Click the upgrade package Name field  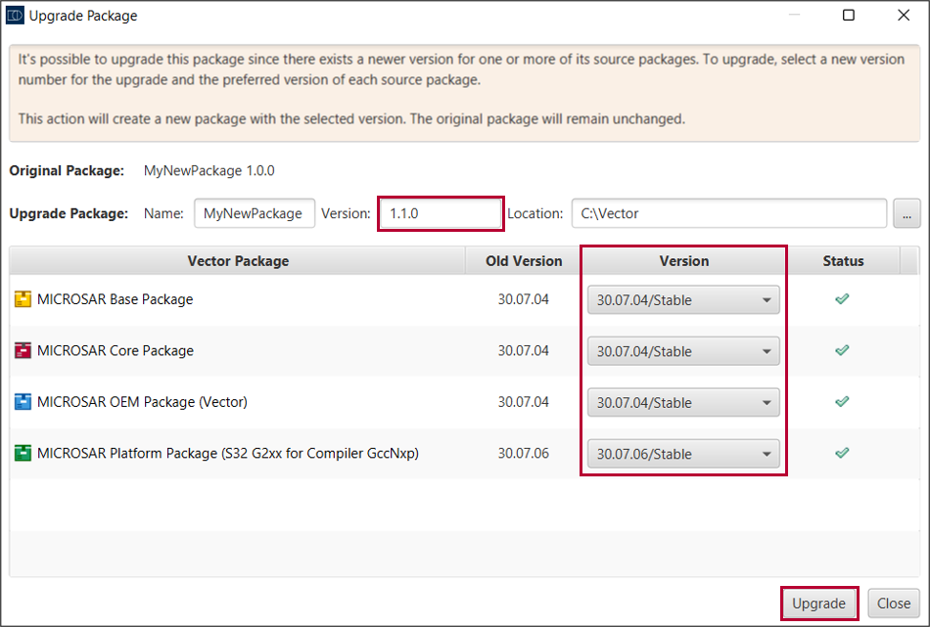click(x=255, y=213)
